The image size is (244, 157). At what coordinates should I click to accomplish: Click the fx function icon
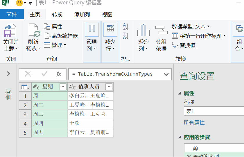[x=58, y=74]
